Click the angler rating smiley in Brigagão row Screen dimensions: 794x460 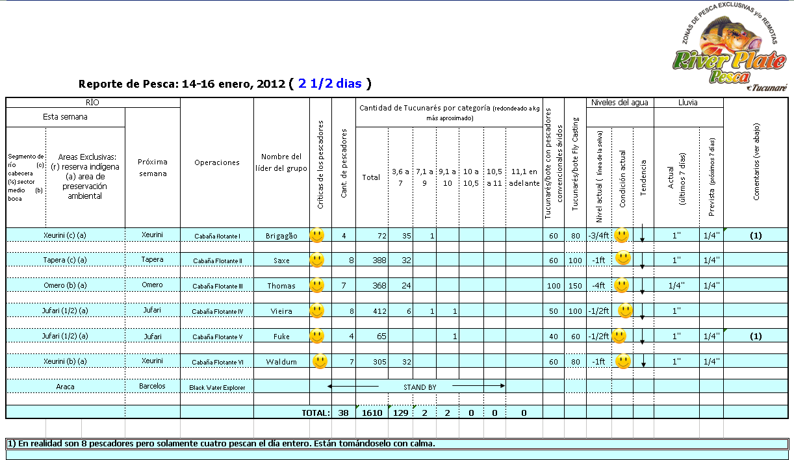click(317, 235)
